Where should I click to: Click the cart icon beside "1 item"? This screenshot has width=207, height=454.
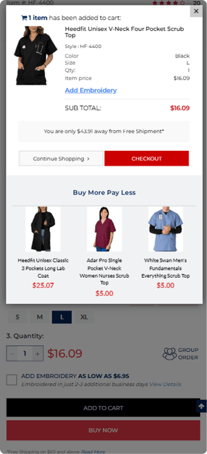pos(24,18)
